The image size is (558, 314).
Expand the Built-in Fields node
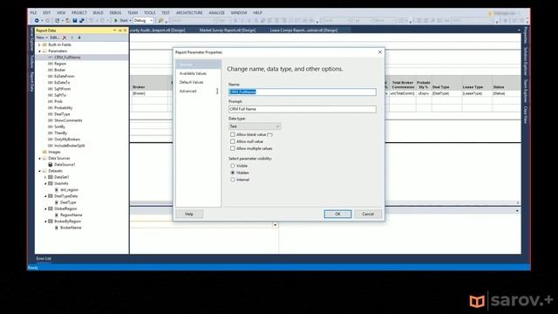tap(39, 44)
